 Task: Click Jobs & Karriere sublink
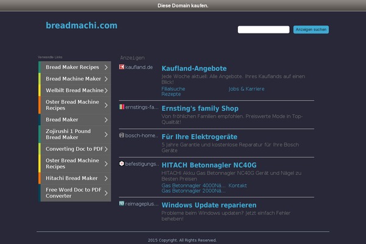pos(246,89)
